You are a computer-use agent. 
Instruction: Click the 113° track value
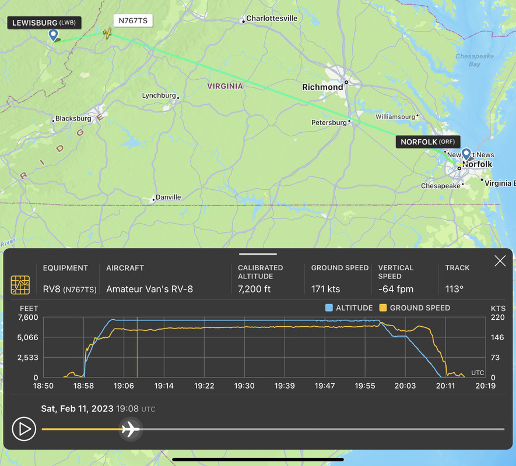[454, 289]
